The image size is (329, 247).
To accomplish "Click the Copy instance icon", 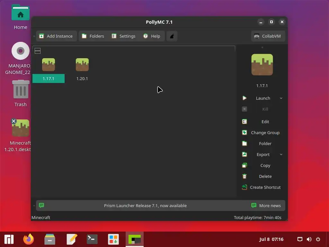I will tap(245, 165).
